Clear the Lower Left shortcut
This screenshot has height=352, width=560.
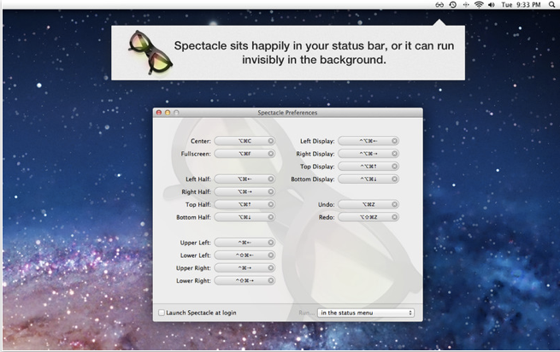[271, 255]
